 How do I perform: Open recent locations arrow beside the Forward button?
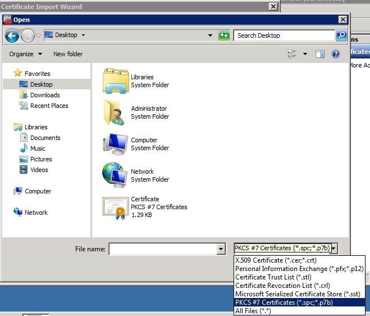(x=39, y=35)
